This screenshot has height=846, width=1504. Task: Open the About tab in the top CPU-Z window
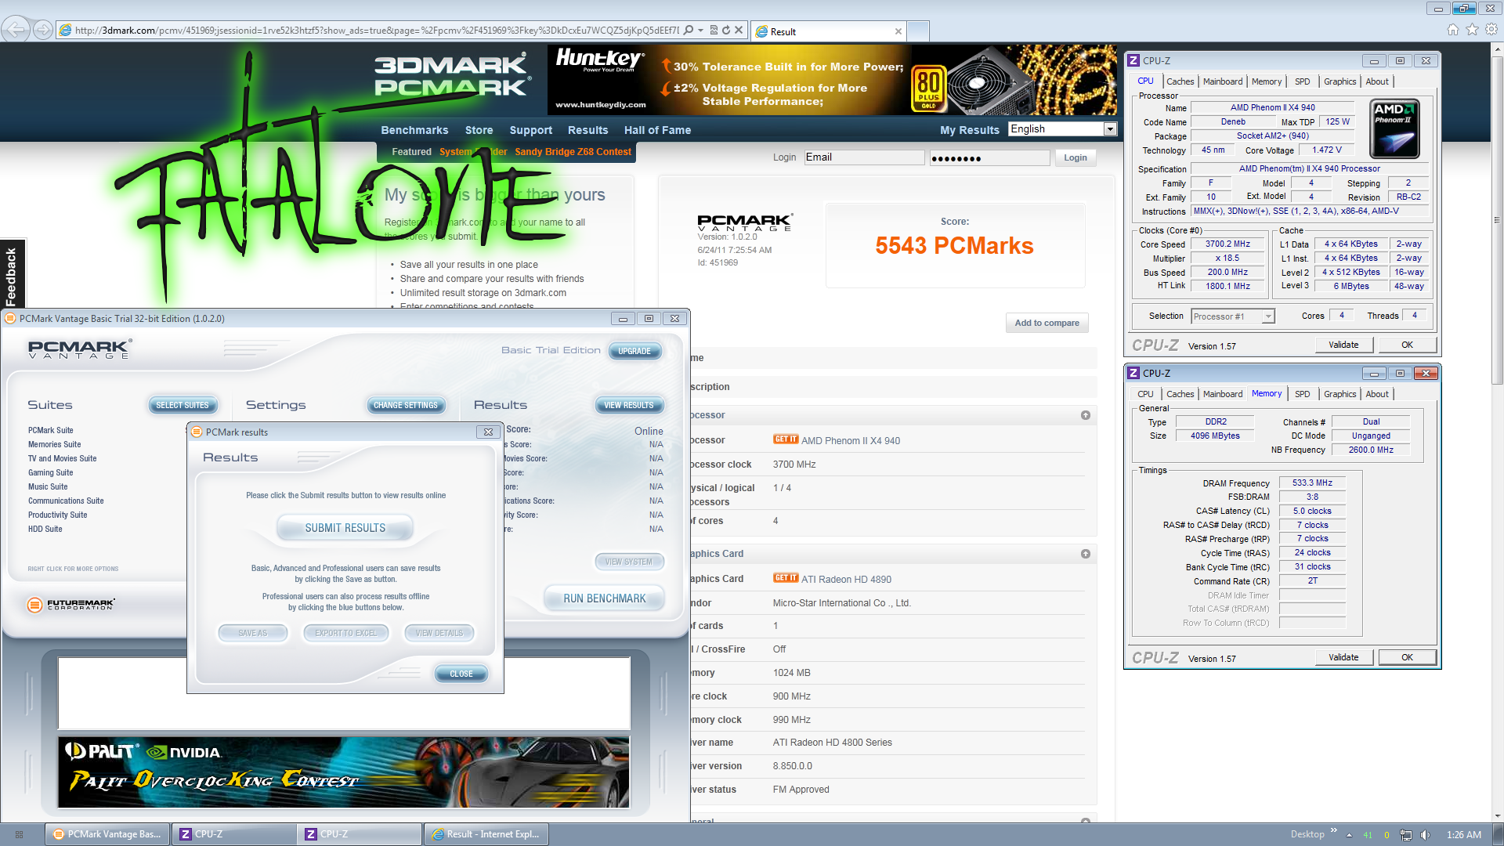1377,81
